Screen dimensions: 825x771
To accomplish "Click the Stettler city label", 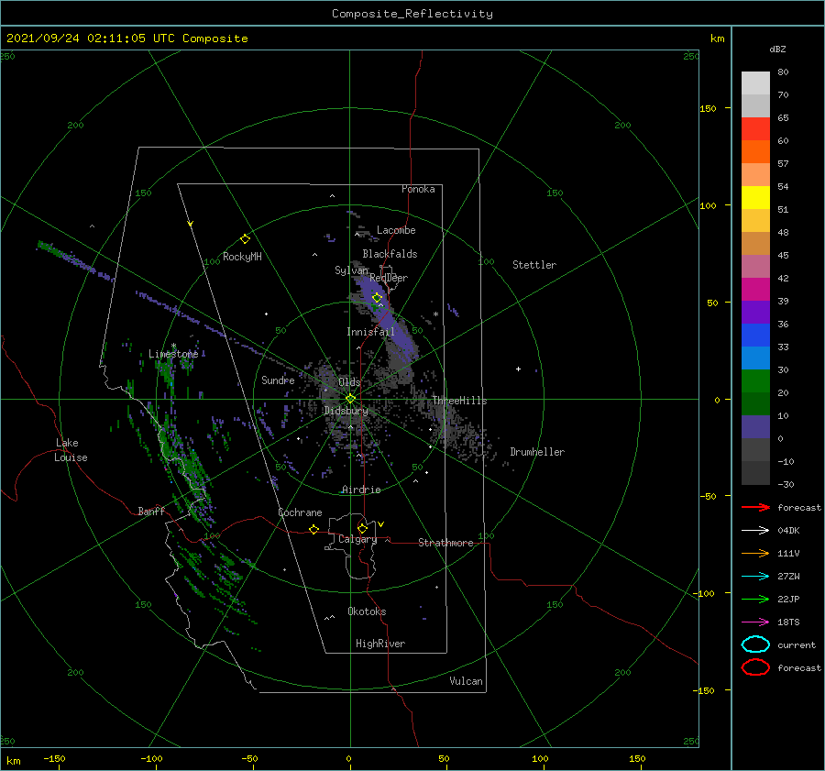I will point(534,265).
